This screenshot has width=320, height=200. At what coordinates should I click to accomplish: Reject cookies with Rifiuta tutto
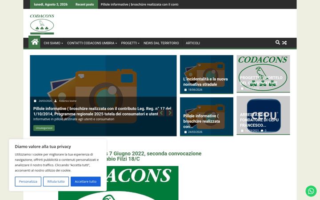56,181
